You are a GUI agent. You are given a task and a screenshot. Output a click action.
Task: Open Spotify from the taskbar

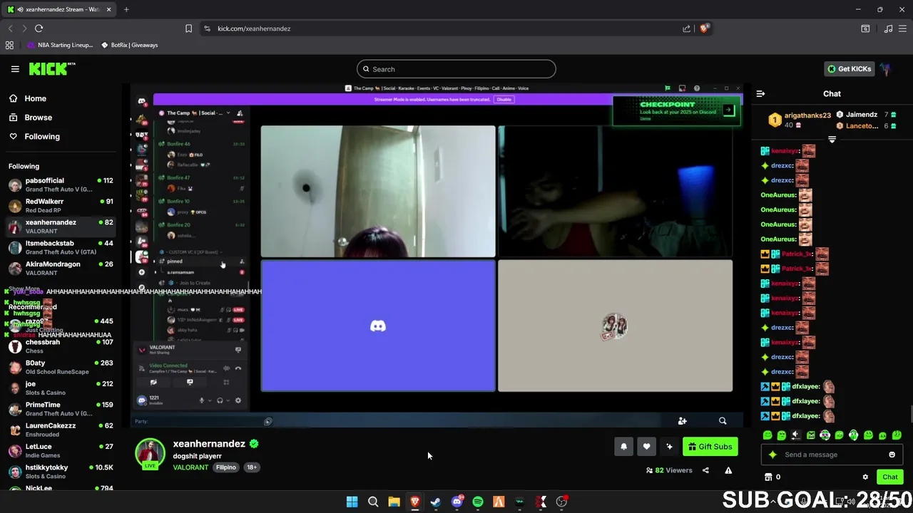(478, 502)
